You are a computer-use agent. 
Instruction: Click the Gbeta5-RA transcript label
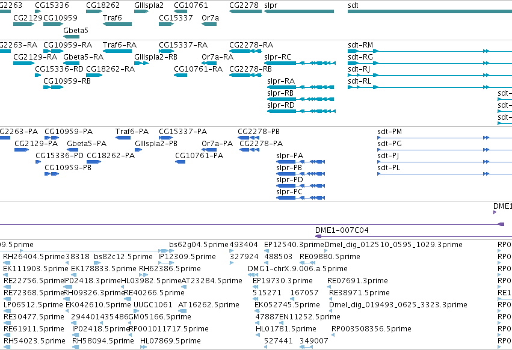83,57
